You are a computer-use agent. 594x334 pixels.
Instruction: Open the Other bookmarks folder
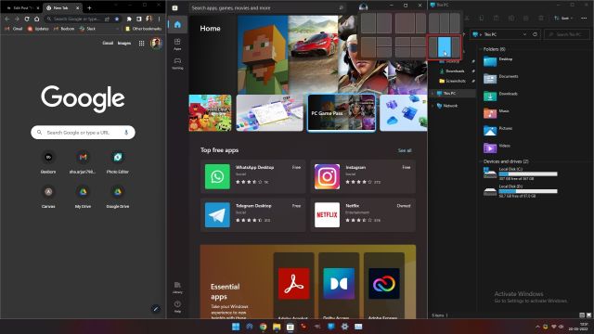click(x=143, y=29)
